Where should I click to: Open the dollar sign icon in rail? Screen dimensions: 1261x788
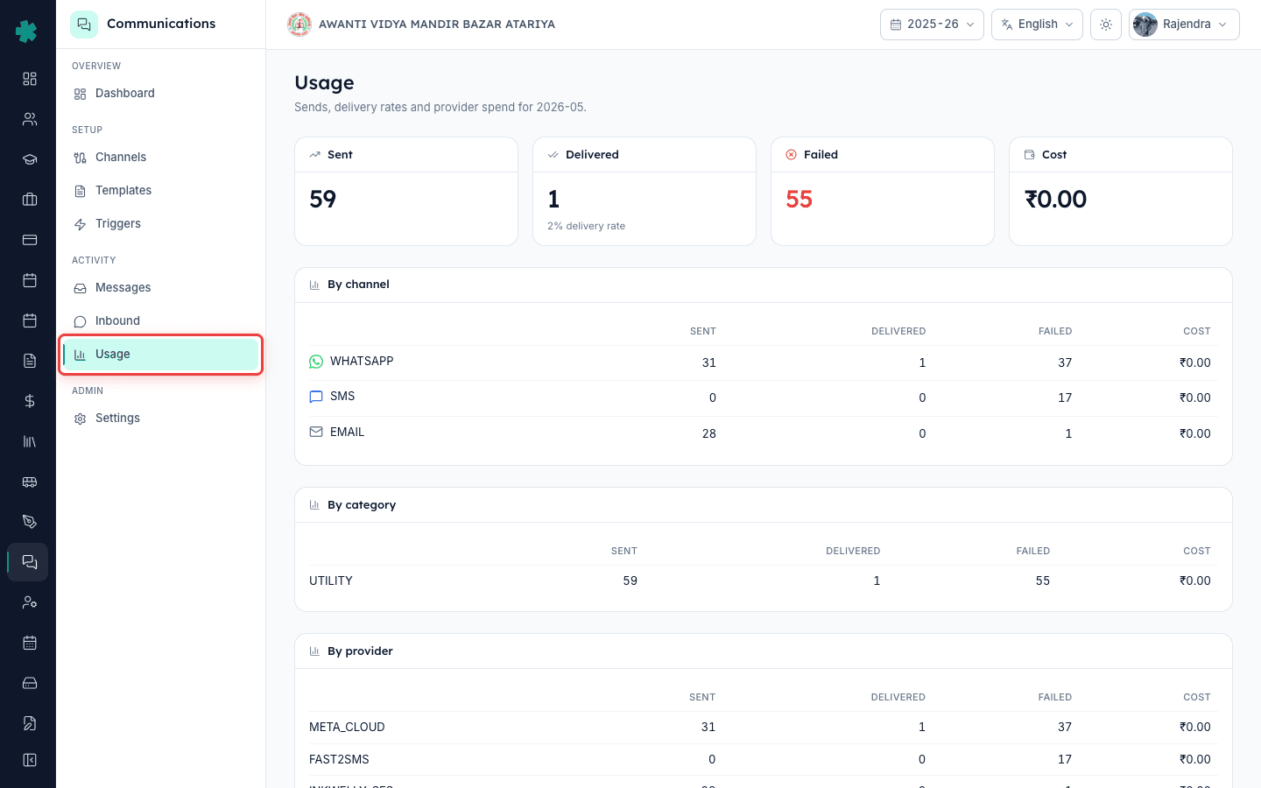tap(30, 401)
